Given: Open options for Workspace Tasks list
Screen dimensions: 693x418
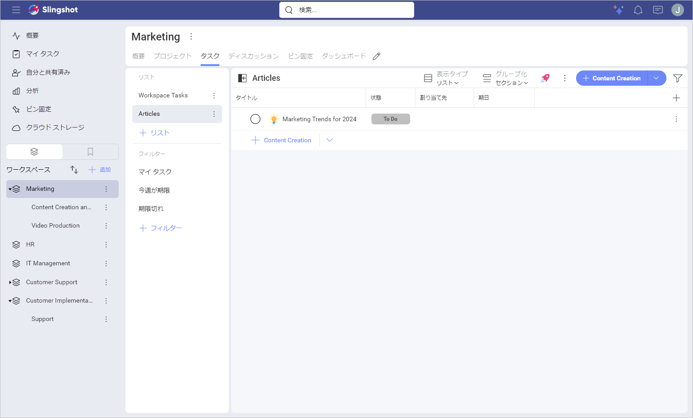Looking at the screenshot, I should [214, 96].
